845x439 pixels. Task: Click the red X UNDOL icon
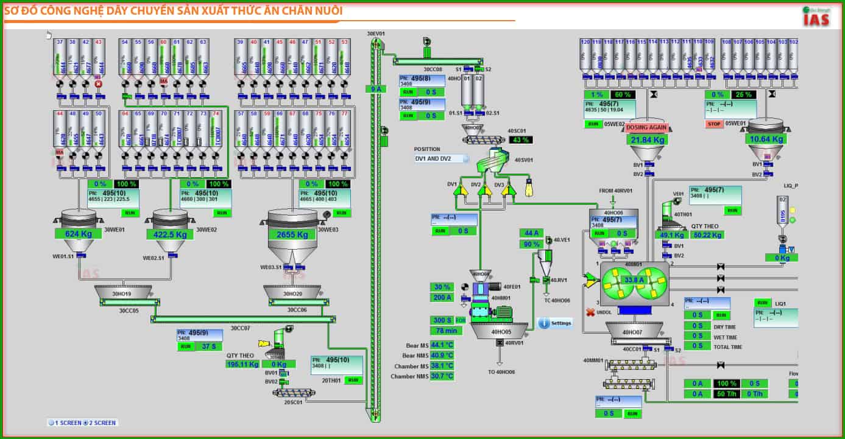pos(590,312)
